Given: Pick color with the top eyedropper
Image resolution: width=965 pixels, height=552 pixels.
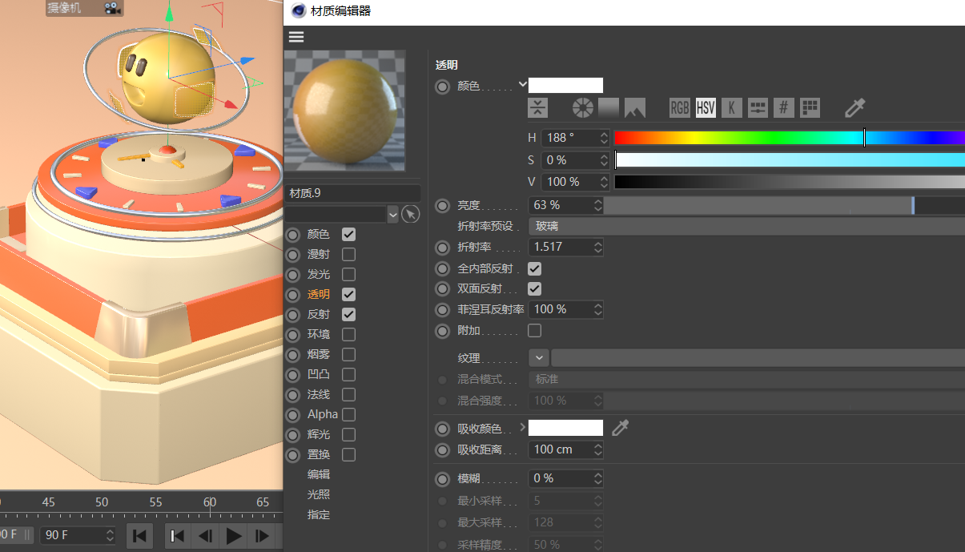Looking at the screenshot, I should click(854, 108).
